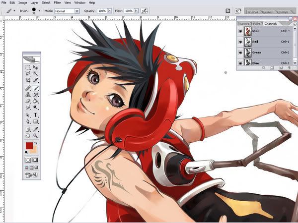This screenshot has height=223, width=298.
Task: Toggle visibility of the Red channel
Action: tap(240, 42)
